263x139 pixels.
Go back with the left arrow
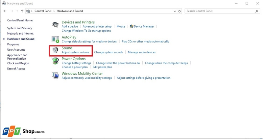click(x=5, y=11)
